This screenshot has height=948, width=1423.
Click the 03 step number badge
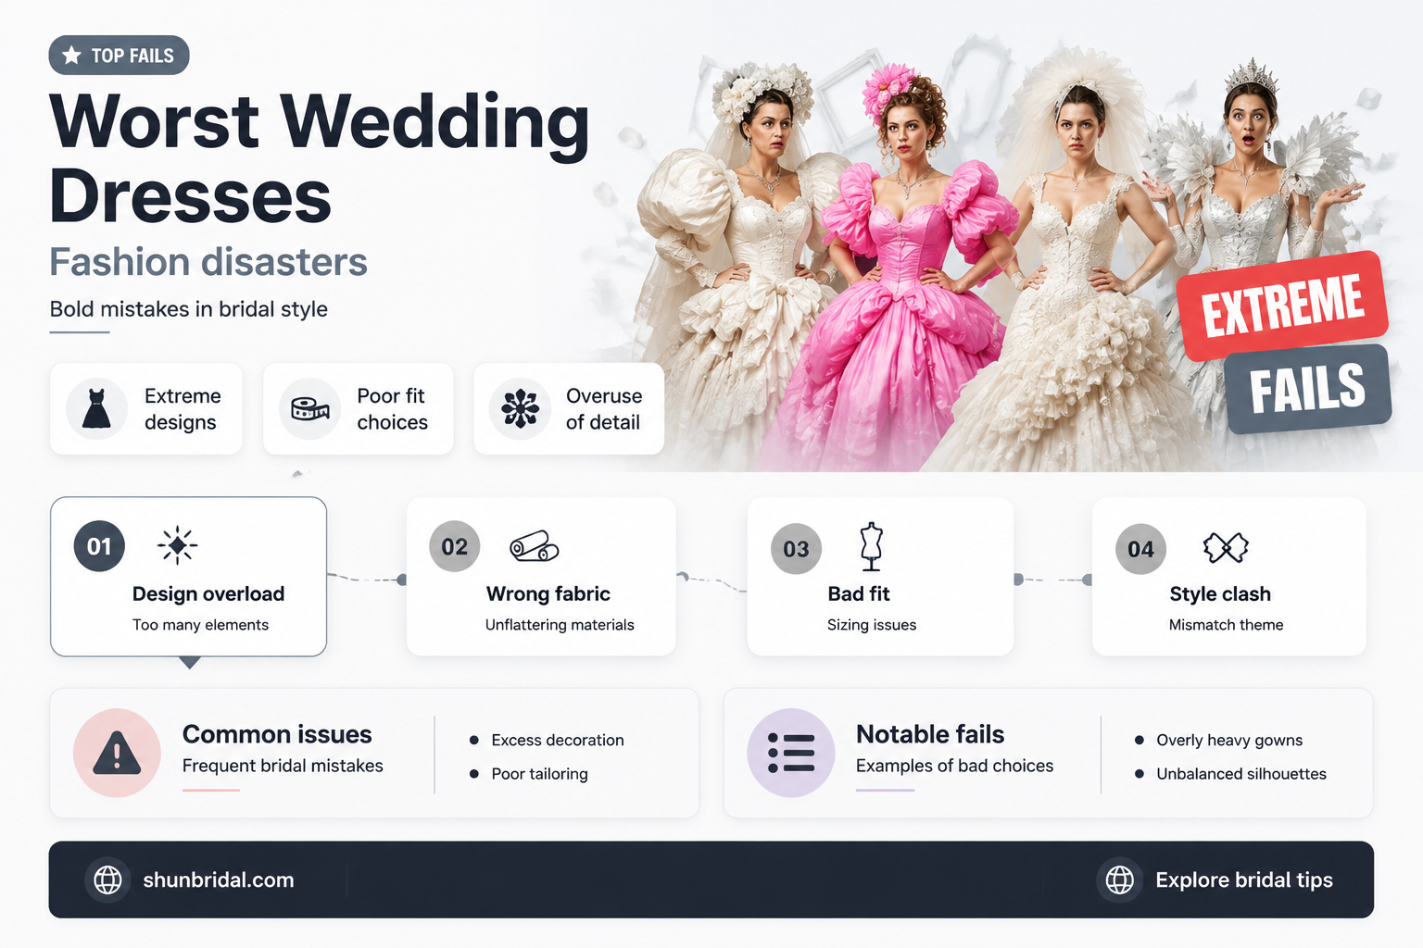pyautogui.click(x=796, y=549)
